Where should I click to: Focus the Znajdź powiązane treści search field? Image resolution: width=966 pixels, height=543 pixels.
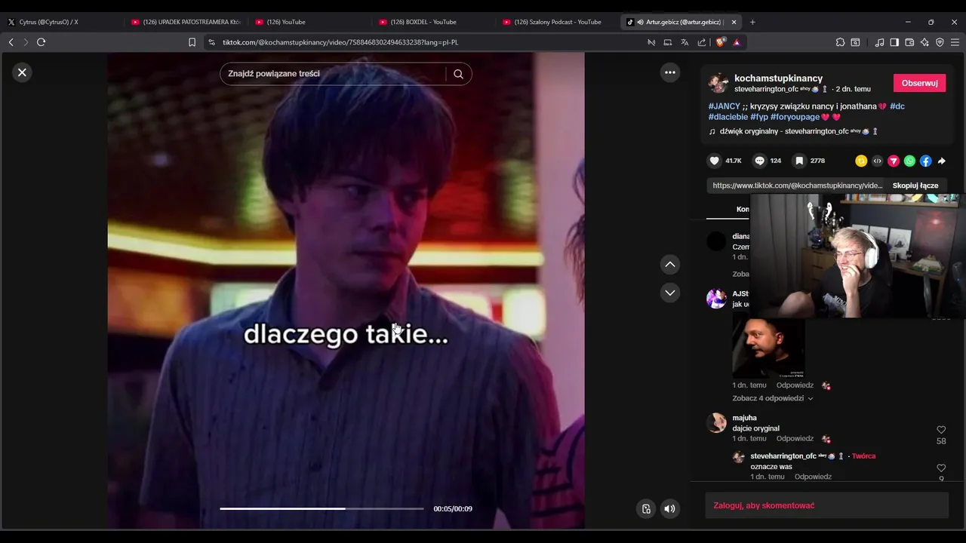[x=332, y=74]
